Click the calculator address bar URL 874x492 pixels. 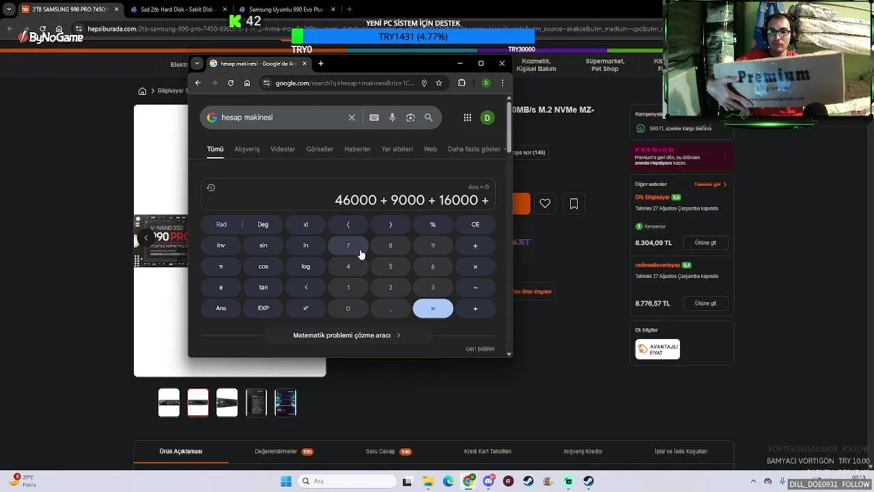pyautogui.click(x=345, y=83)
